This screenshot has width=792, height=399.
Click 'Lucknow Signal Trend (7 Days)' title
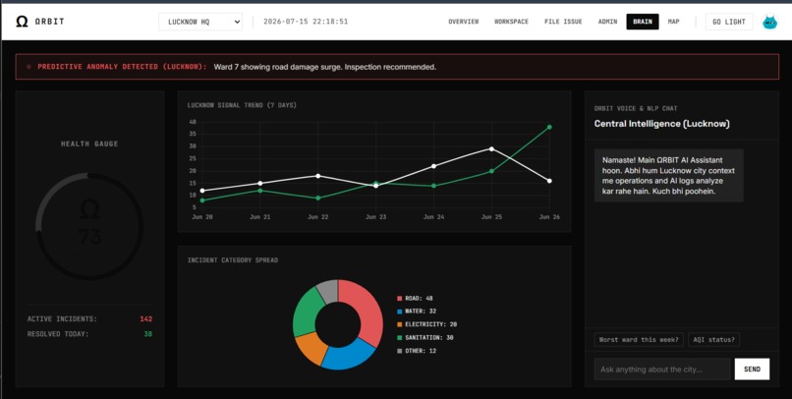[242, 105]
